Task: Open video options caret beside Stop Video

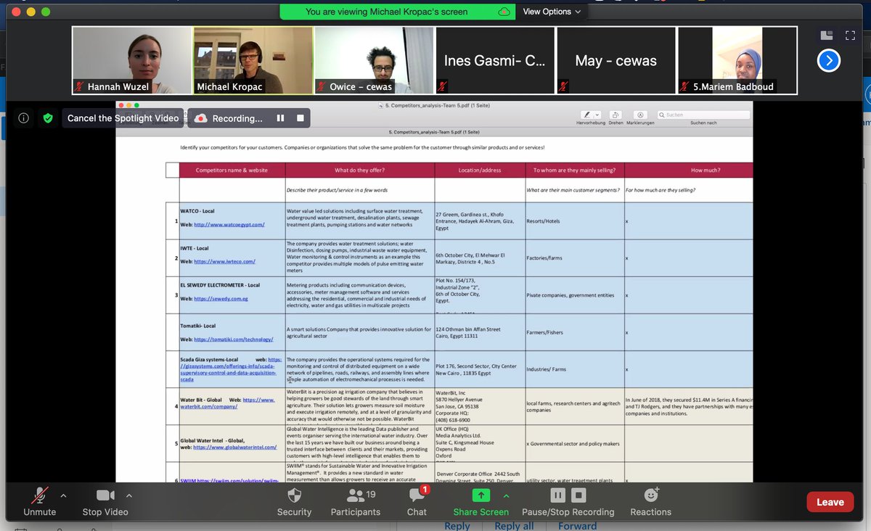Action: tap(129, 496)
